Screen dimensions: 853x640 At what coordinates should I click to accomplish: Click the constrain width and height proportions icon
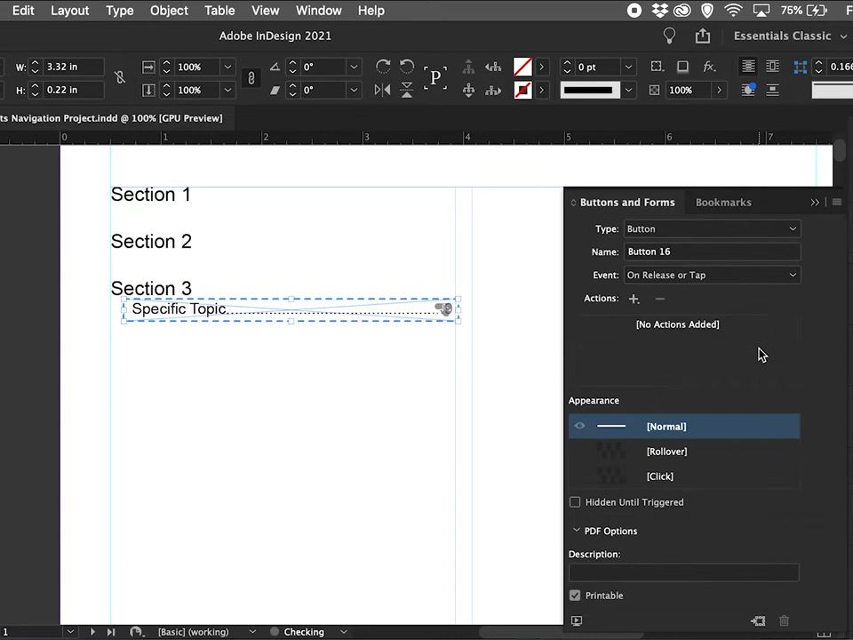120,78
